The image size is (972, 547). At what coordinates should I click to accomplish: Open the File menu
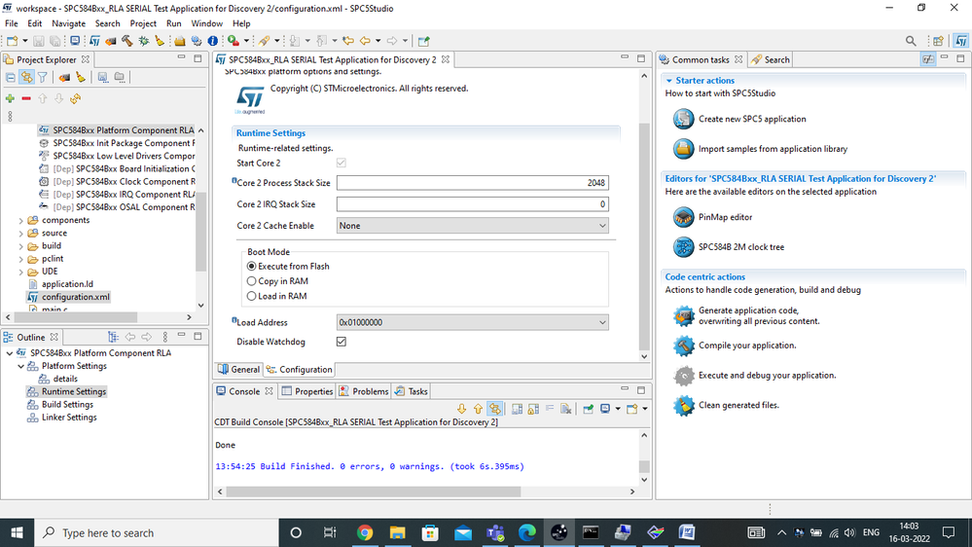click(11, 23)
